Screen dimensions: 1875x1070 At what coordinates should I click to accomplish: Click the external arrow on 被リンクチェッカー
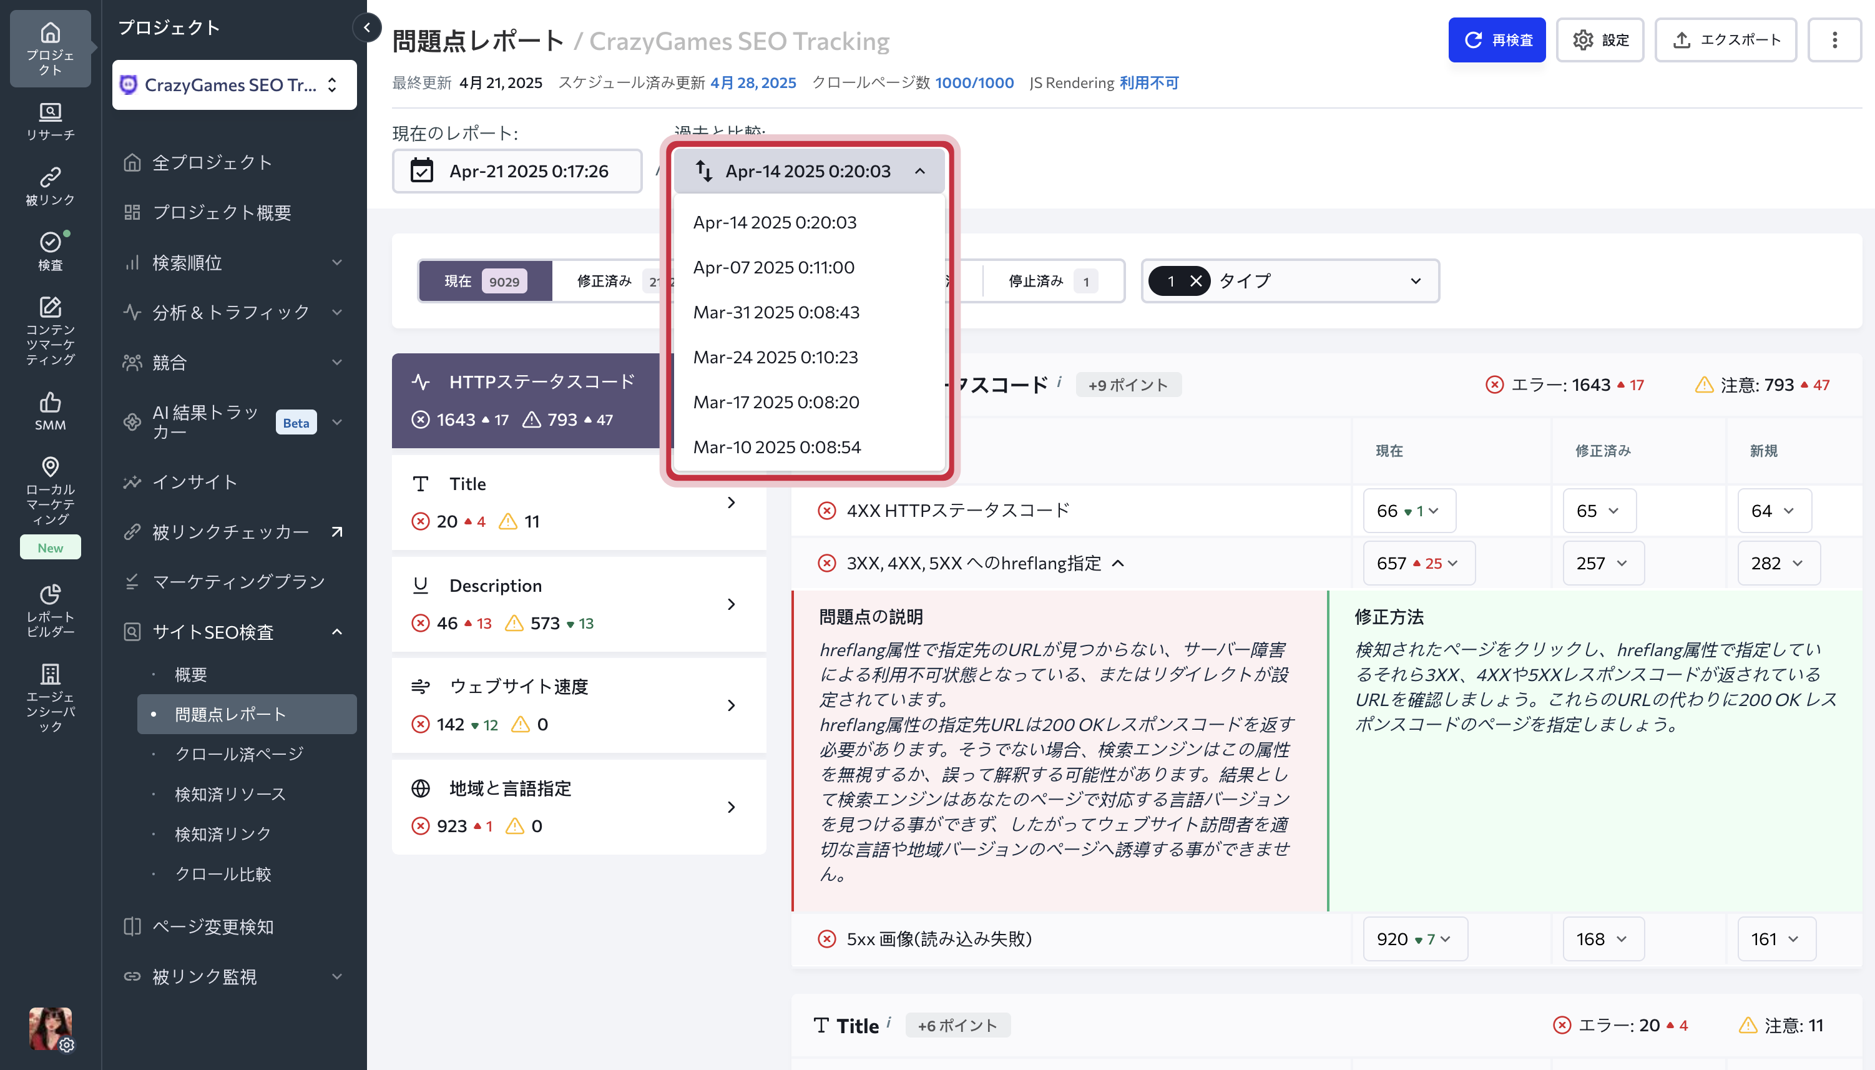[337, 531]
